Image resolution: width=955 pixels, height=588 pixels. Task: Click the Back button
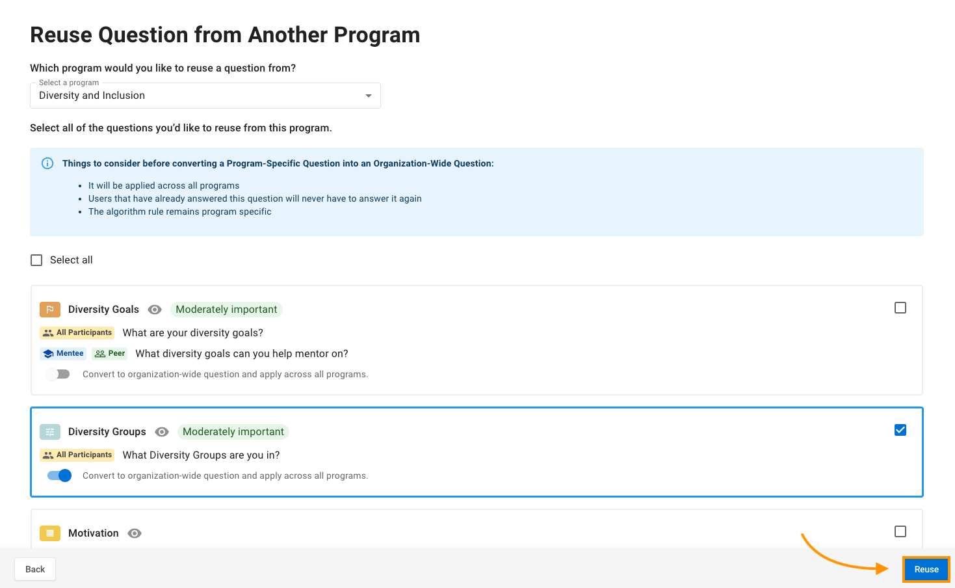point(35,569)
